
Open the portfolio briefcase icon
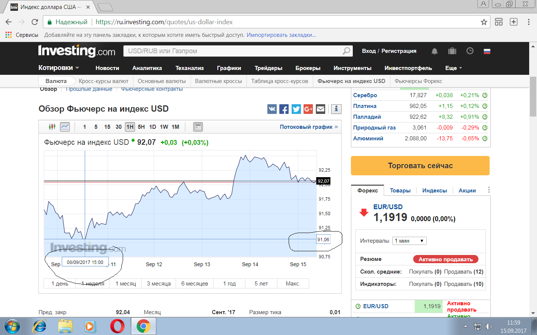pos(452,51)
